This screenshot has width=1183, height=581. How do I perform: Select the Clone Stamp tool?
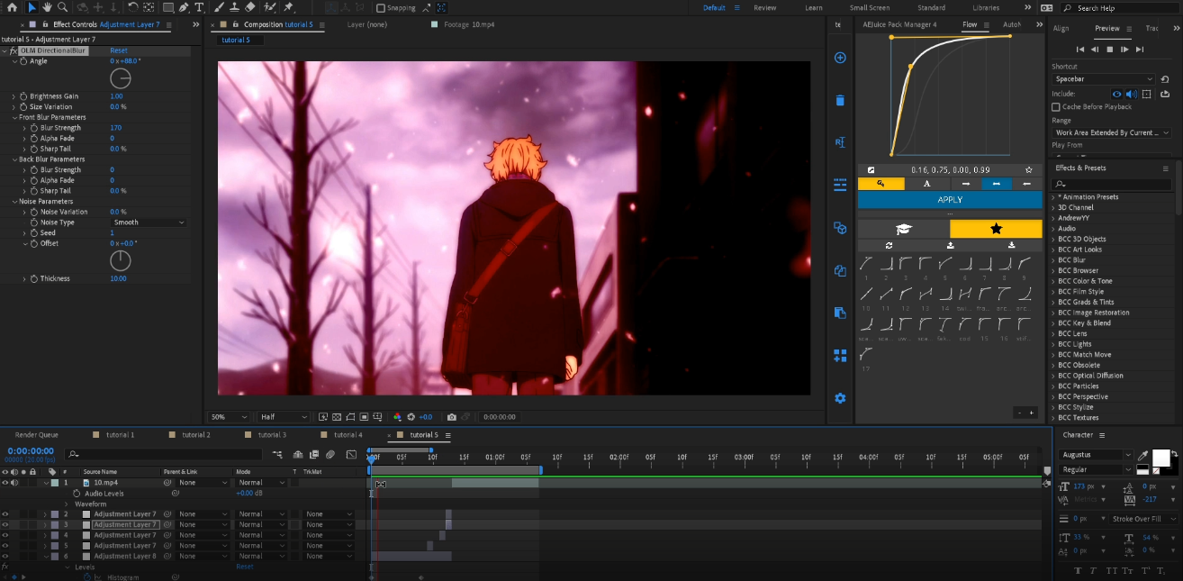pos(234,7)
